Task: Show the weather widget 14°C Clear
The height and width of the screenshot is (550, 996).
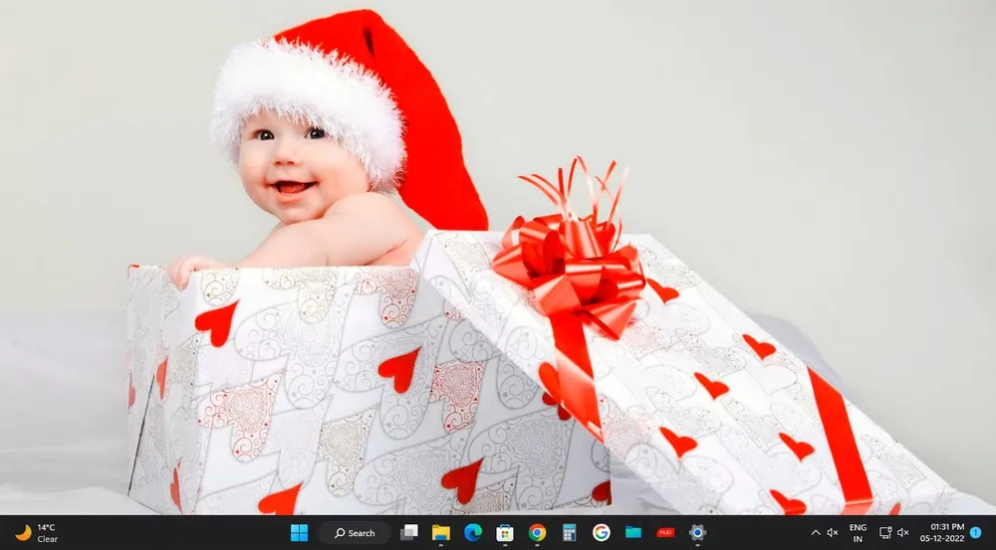Action: click(x=36, y=533)
